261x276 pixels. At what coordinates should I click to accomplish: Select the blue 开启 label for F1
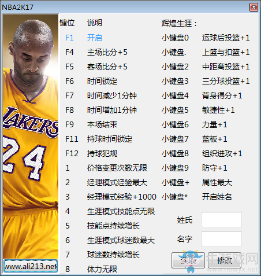(x=95, y=38)
